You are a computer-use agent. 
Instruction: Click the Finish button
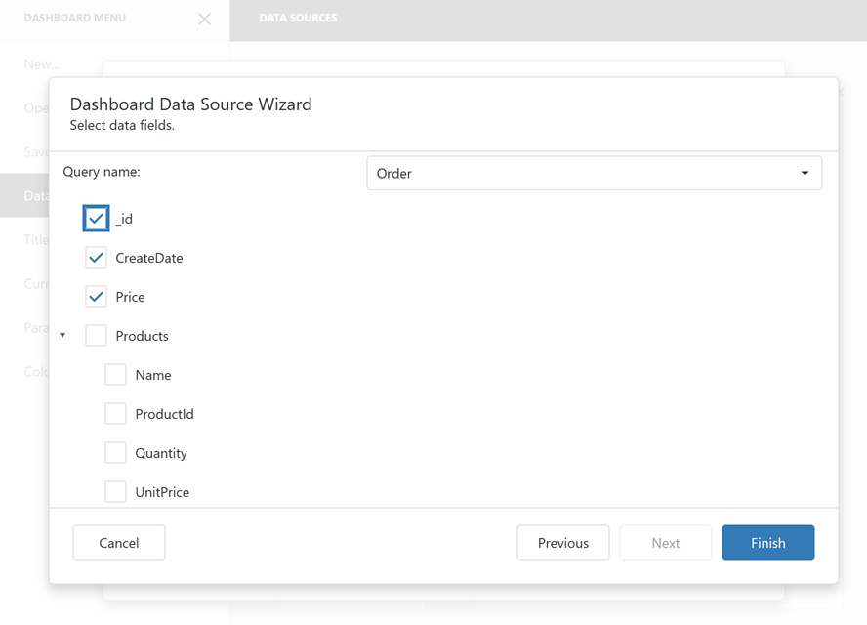(767, 542)
